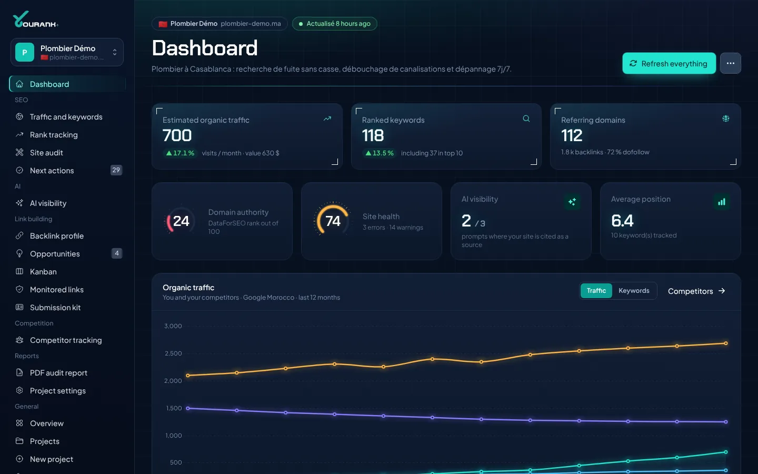Click the 29 badge beside Next actions
Viewport: 758px width, 474px height.
pyautogui.click(x=116, y=170)
